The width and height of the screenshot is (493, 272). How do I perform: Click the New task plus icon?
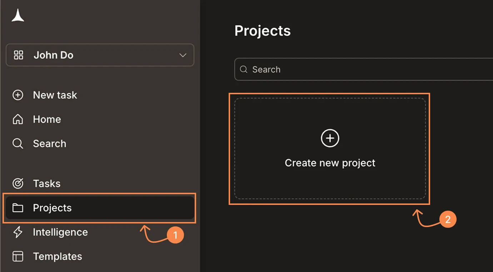[x=18, y=95]
